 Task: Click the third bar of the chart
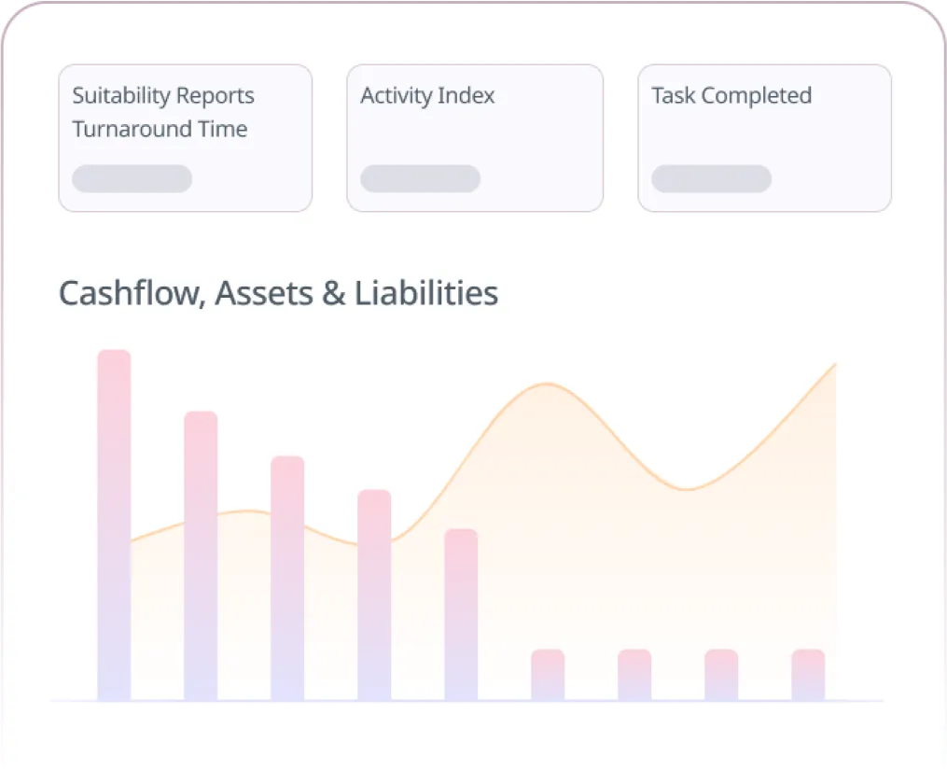[287, 578]
